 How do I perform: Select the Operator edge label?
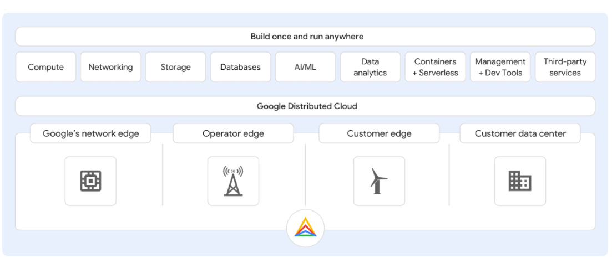(233, 133)
